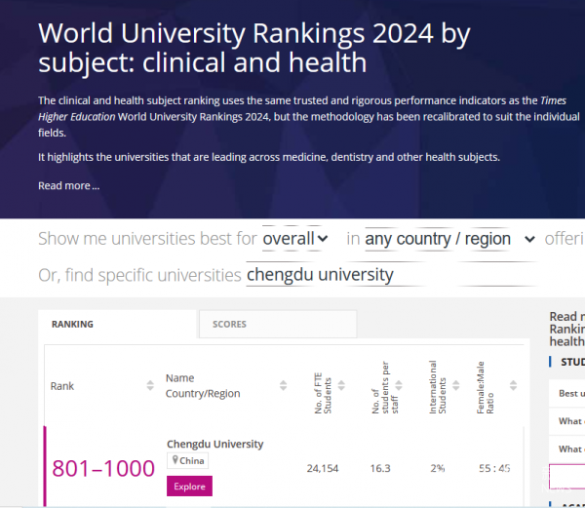This screenshot has height=508, width=585.
Task: Click the 24,154 FTE students value
Action: (323, 468)
